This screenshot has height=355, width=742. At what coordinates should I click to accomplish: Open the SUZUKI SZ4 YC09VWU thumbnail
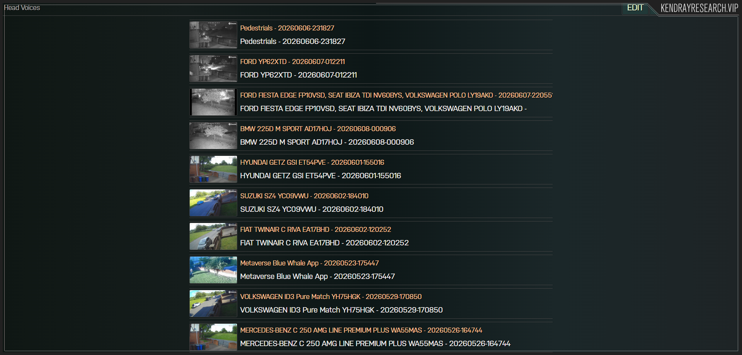point(213,203)
